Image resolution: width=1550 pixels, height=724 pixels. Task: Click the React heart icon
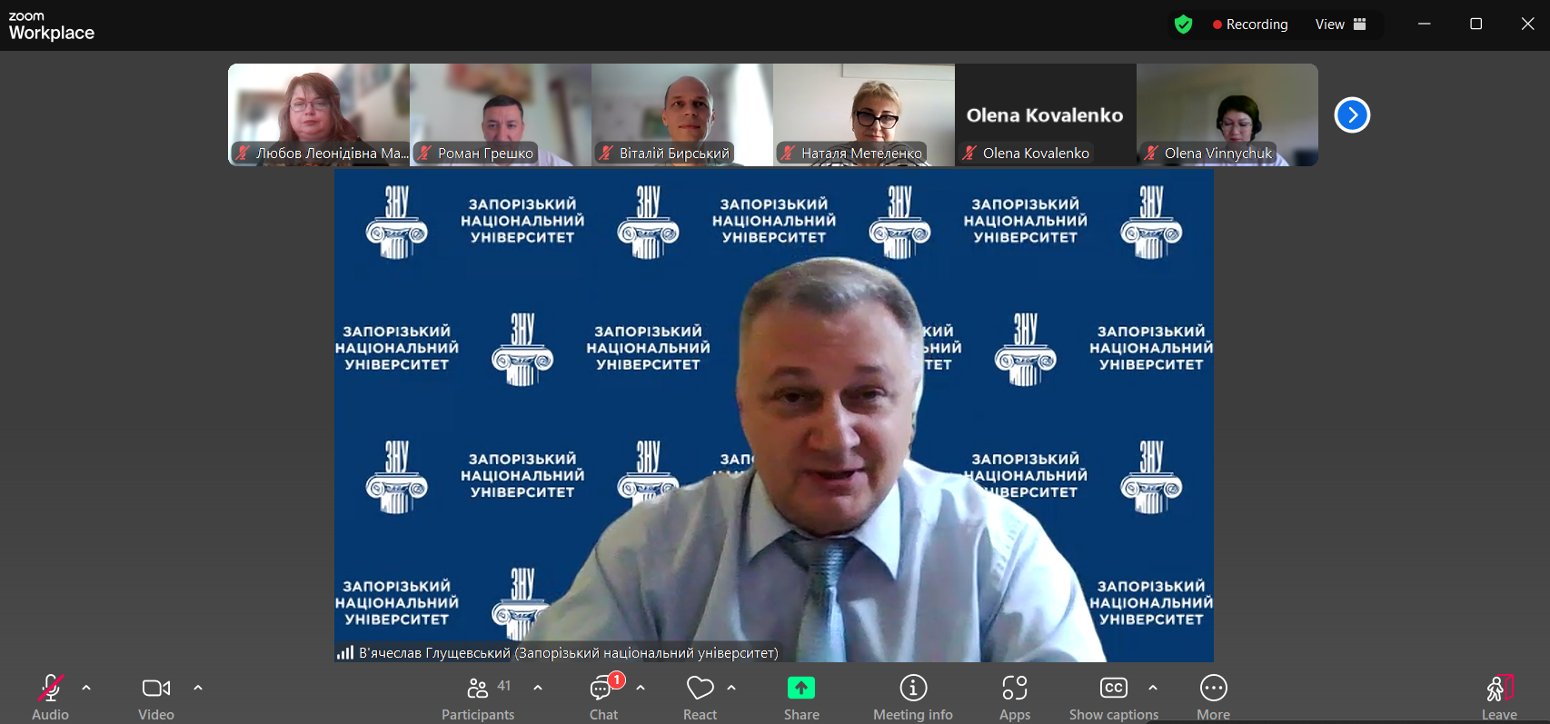[x=700, y=689]
